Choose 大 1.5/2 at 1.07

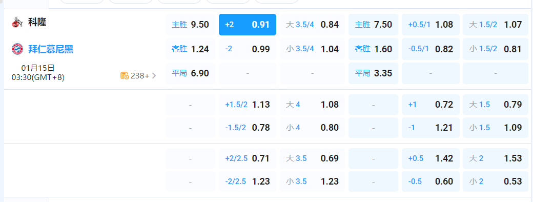pos(496,25)
